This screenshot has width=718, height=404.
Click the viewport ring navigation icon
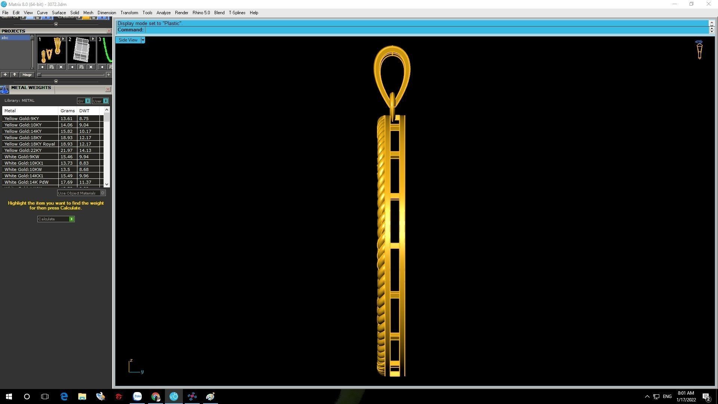point(699,50)
